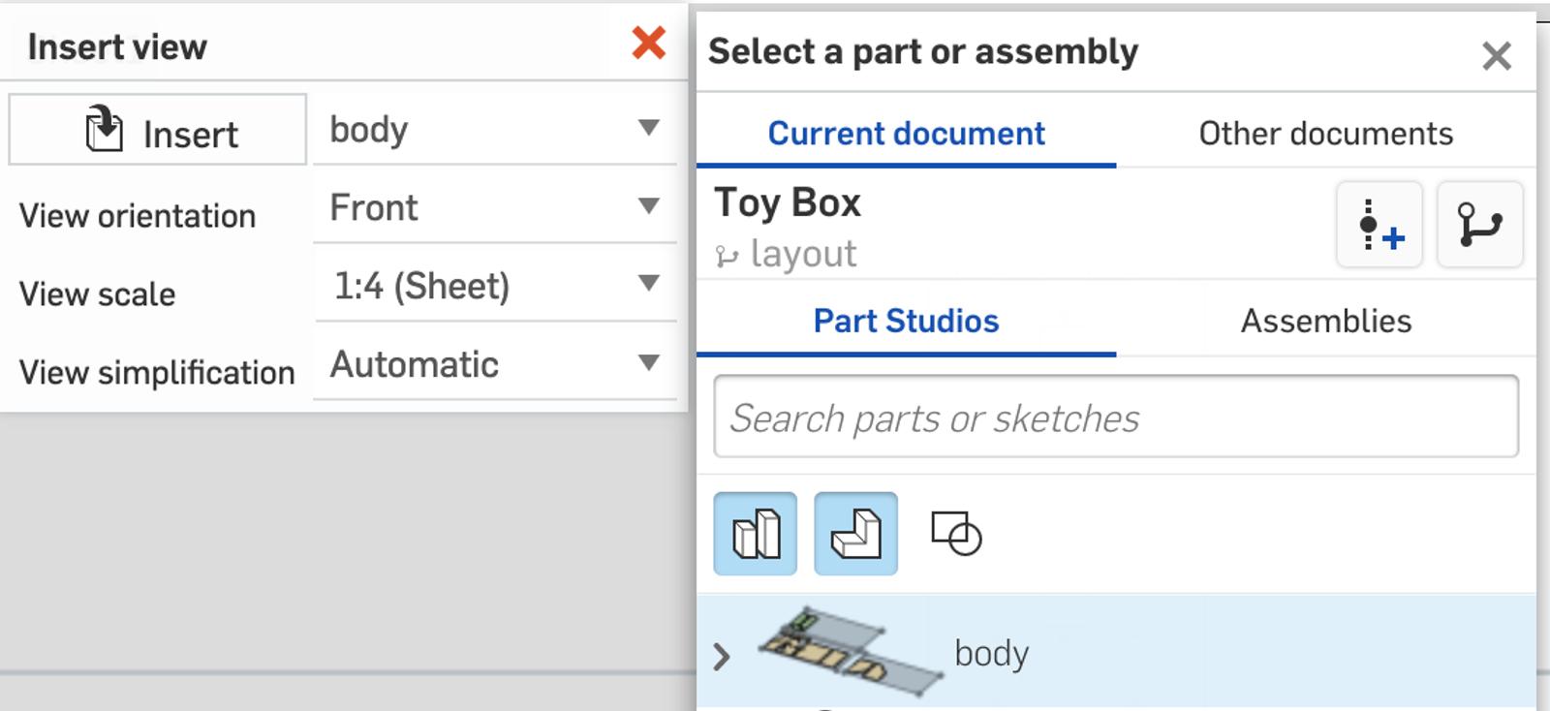The image size is (1550, 711).
Task: Open View simplification dropdown set to Automatic
Action: coord(494,364)
